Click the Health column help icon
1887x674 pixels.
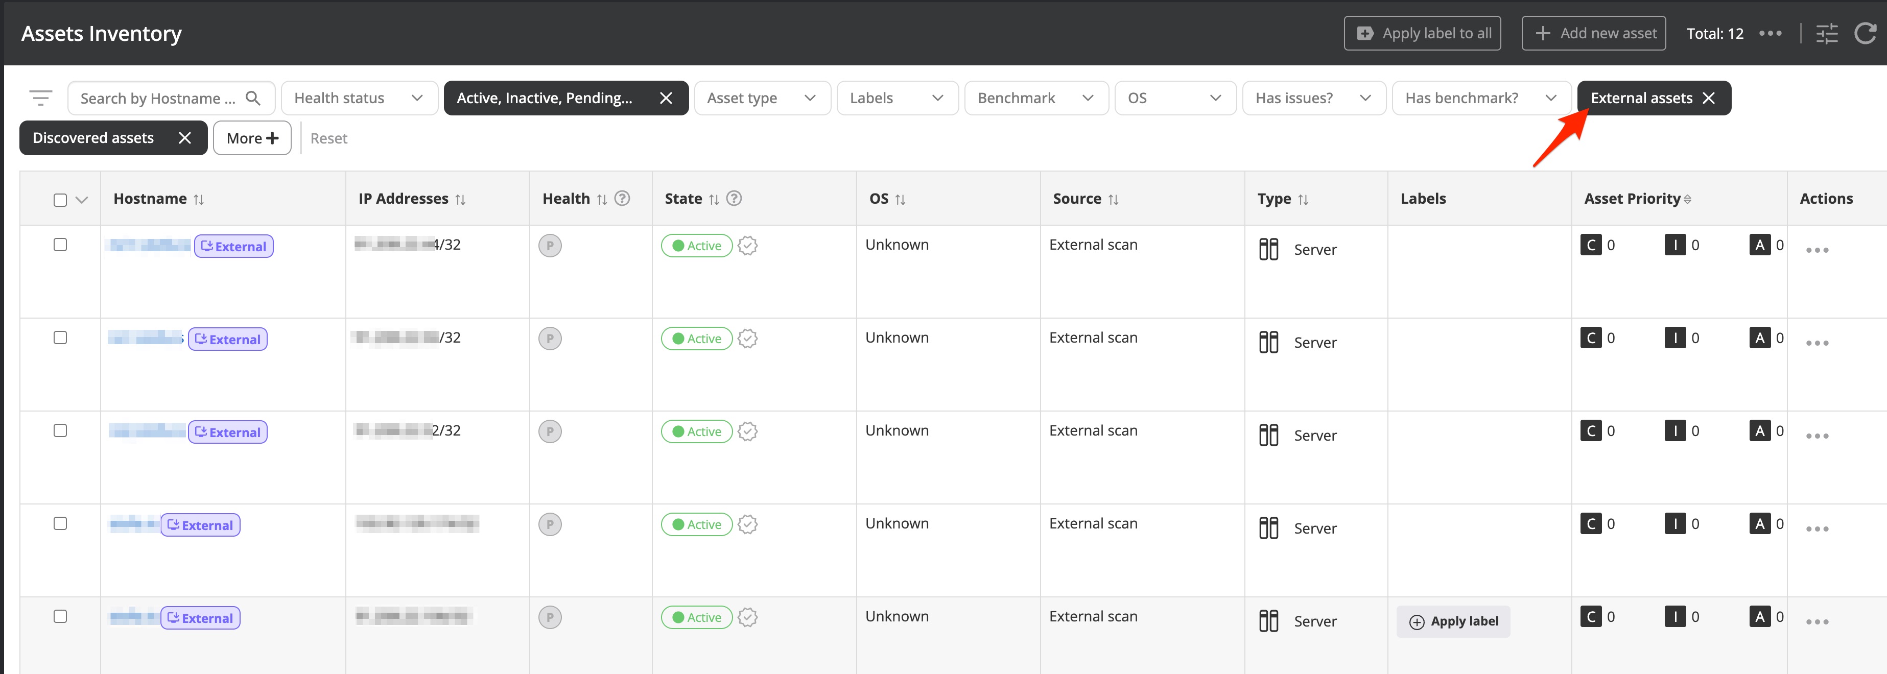click(x=622, y=199)
